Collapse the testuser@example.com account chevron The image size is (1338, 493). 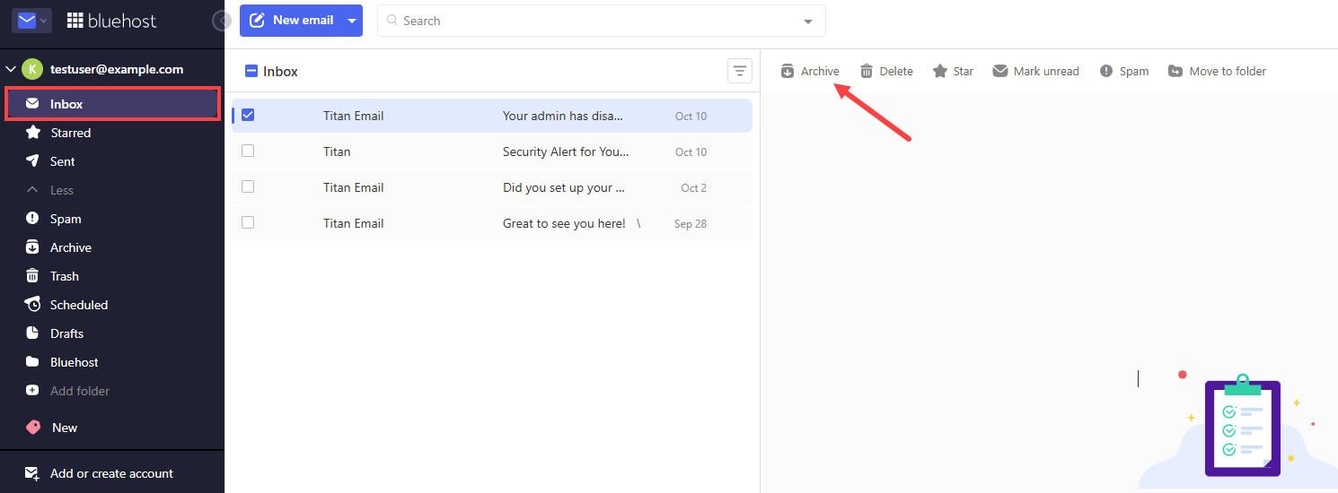[x=11, y=69]
